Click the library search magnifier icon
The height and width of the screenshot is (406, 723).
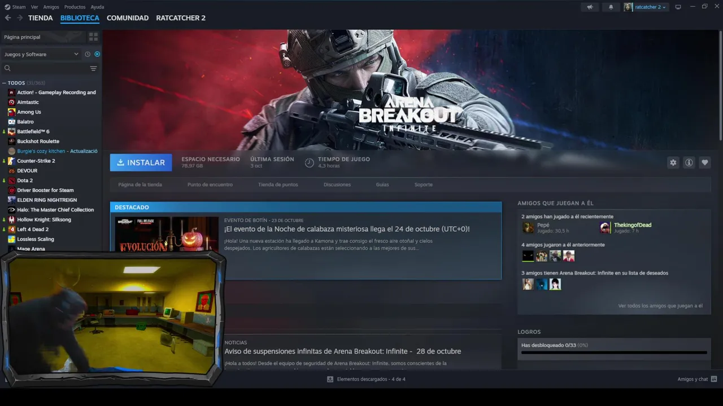click(x=7, y=68)
